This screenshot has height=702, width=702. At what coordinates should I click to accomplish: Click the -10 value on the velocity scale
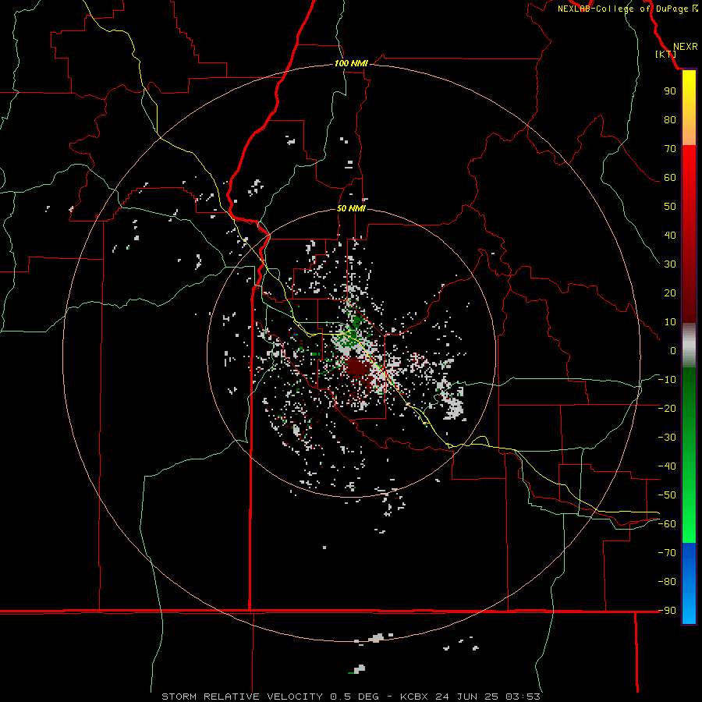point(667,380)
